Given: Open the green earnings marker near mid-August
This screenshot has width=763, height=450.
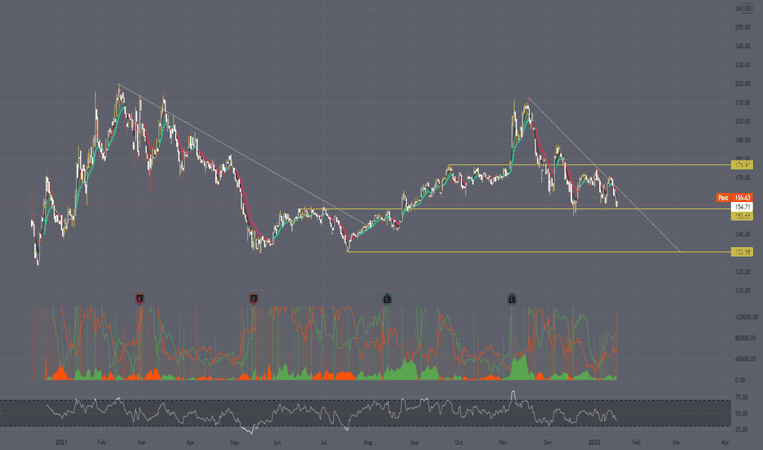Looking at the screenshot, I should point(387,299).
